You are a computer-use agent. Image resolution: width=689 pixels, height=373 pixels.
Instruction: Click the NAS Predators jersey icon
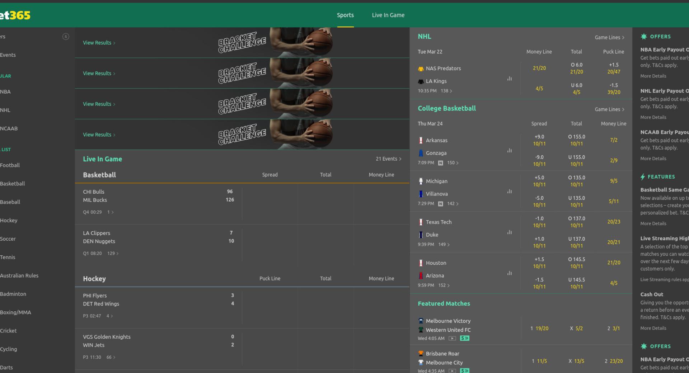click(x=421, y=69)
